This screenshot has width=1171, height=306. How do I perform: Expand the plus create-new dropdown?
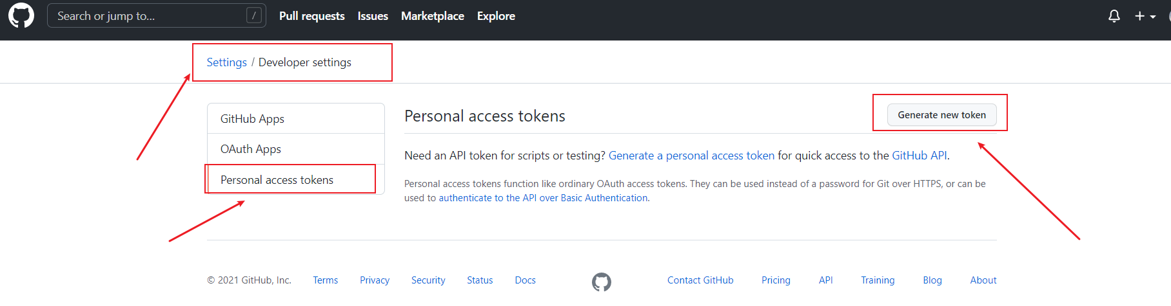click(1145, 16)
